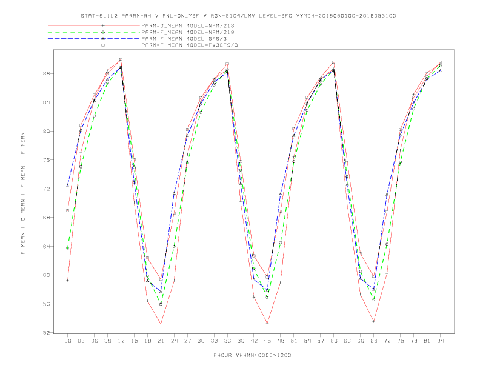Click x-axis forecast hour label 21
This screenshot has height=371, width=480.
click(x=161, y=341)
